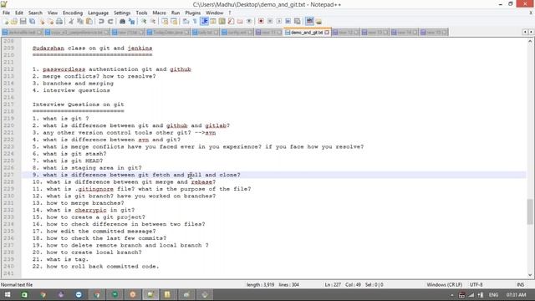Viewport: 535px width, 301px height.
Task: Toggle Synchronize Vertical Scrolling button
Action: click(x=165, y=21)
